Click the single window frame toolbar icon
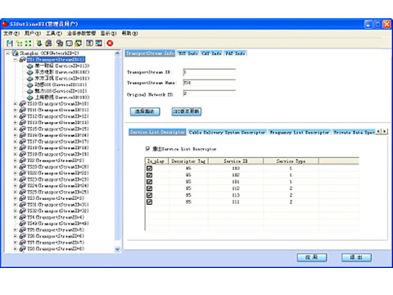393x295 pixels. [69, 43]
